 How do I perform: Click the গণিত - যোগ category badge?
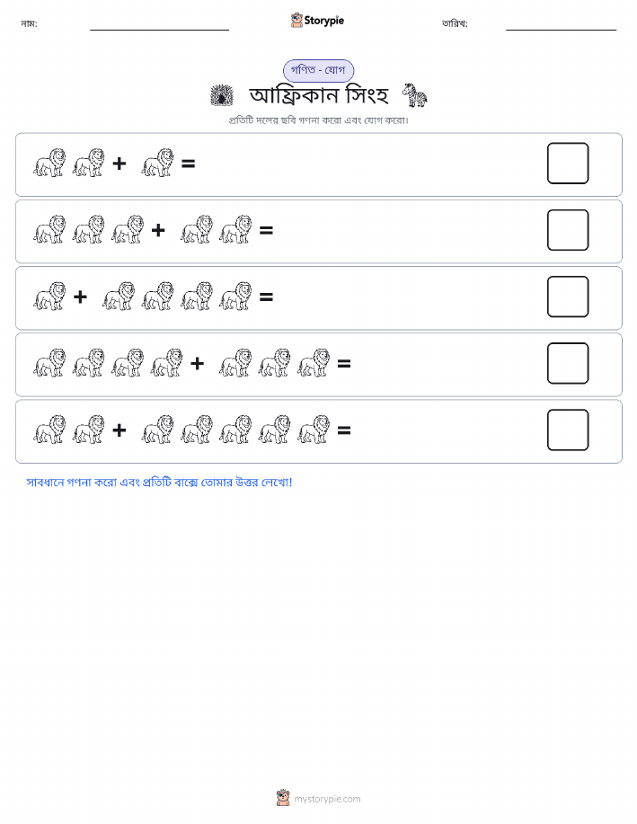tap(318, 70)
